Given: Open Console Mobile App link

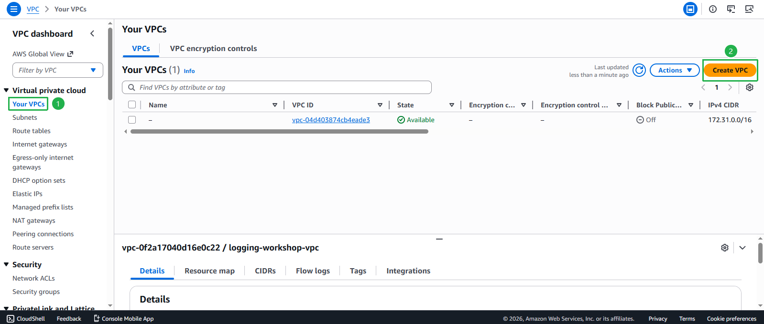Looking at the screenshot, I should [x=123, y=319].
